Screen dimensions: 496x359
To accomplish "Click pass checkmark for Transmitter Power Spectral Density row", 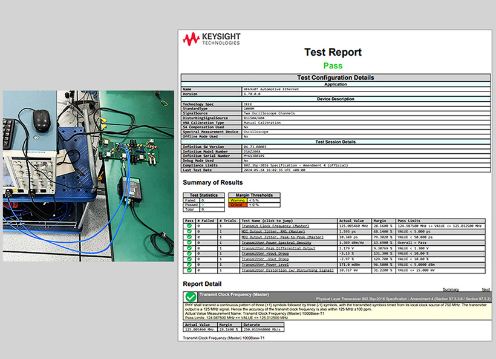I will (189, 242).
